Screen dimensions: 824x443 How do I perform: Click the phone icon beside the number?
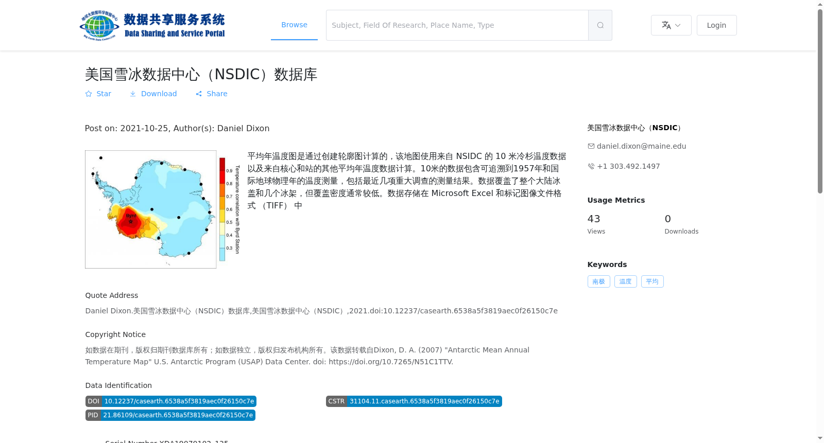tap(591, 166)
